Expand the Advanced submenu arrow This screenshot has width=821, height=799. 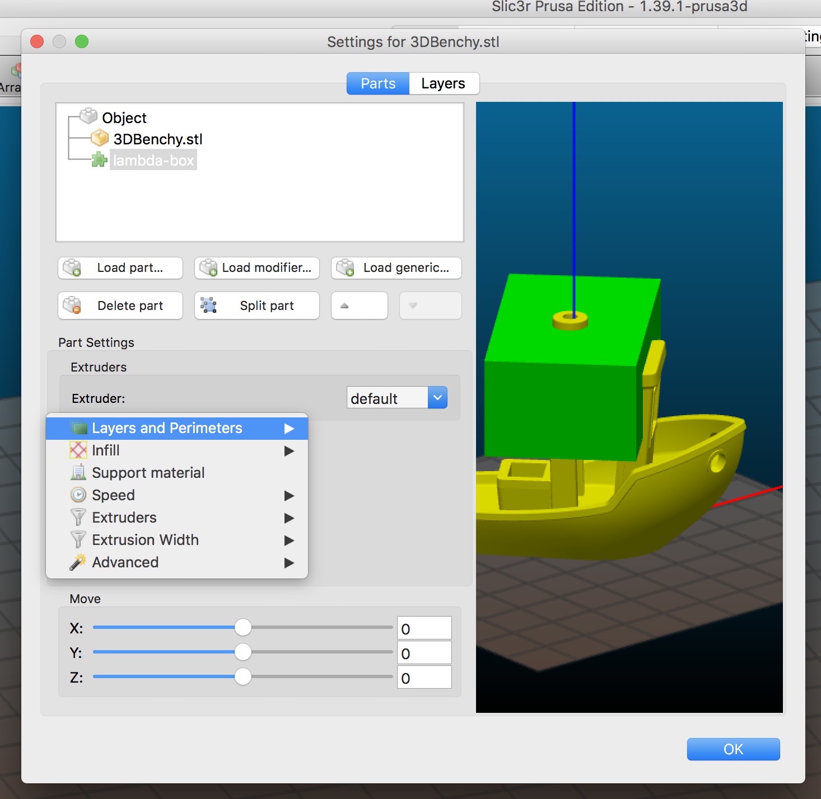coord(289,563)
